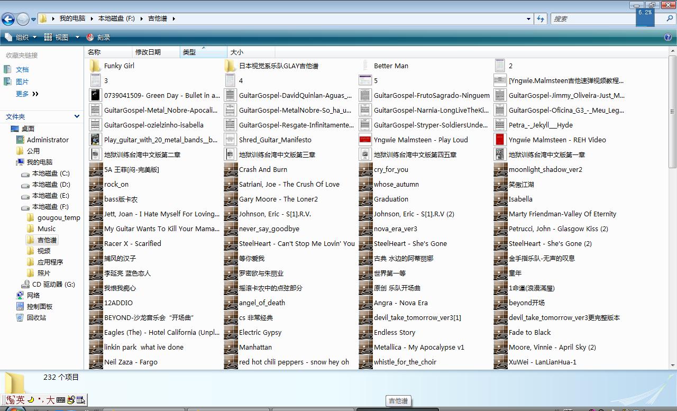
Task: Select Crash And Burn guitar tab icon
Action: click(230, 169)
